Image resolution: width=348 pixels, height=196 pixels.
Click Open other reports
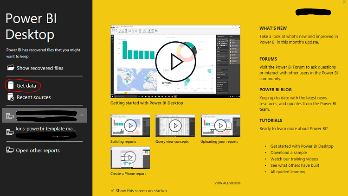(x=38, y=150)
